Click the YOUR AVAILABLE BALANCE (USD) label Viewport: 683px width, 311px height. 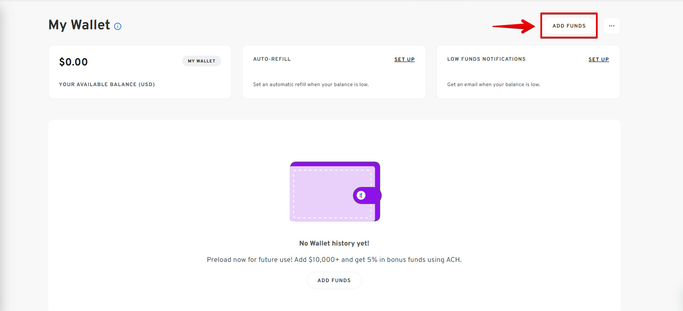click(107, 84)
